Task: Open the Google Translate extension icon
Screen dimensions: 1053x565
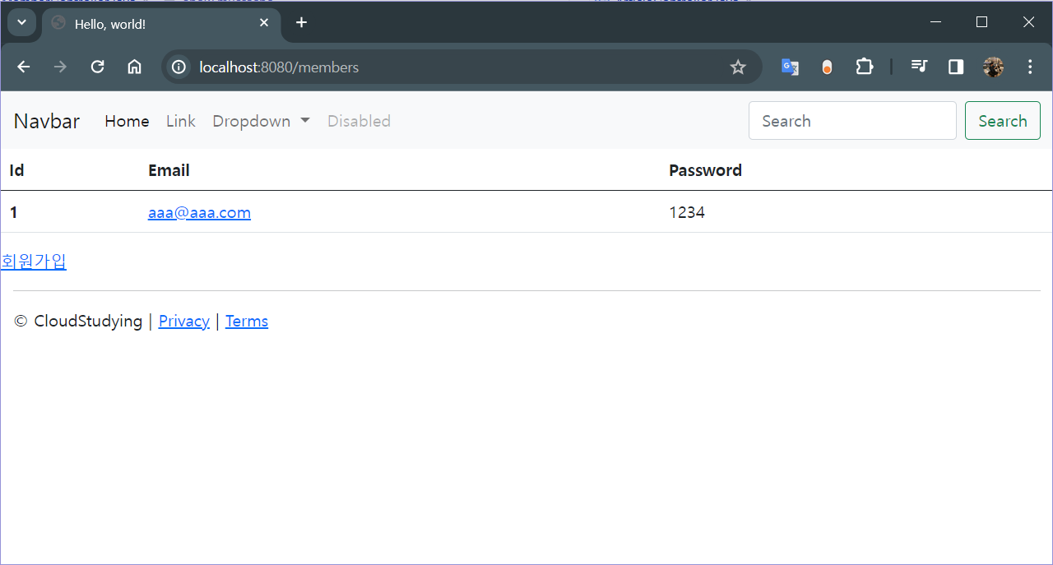Action: pos(790,67)
